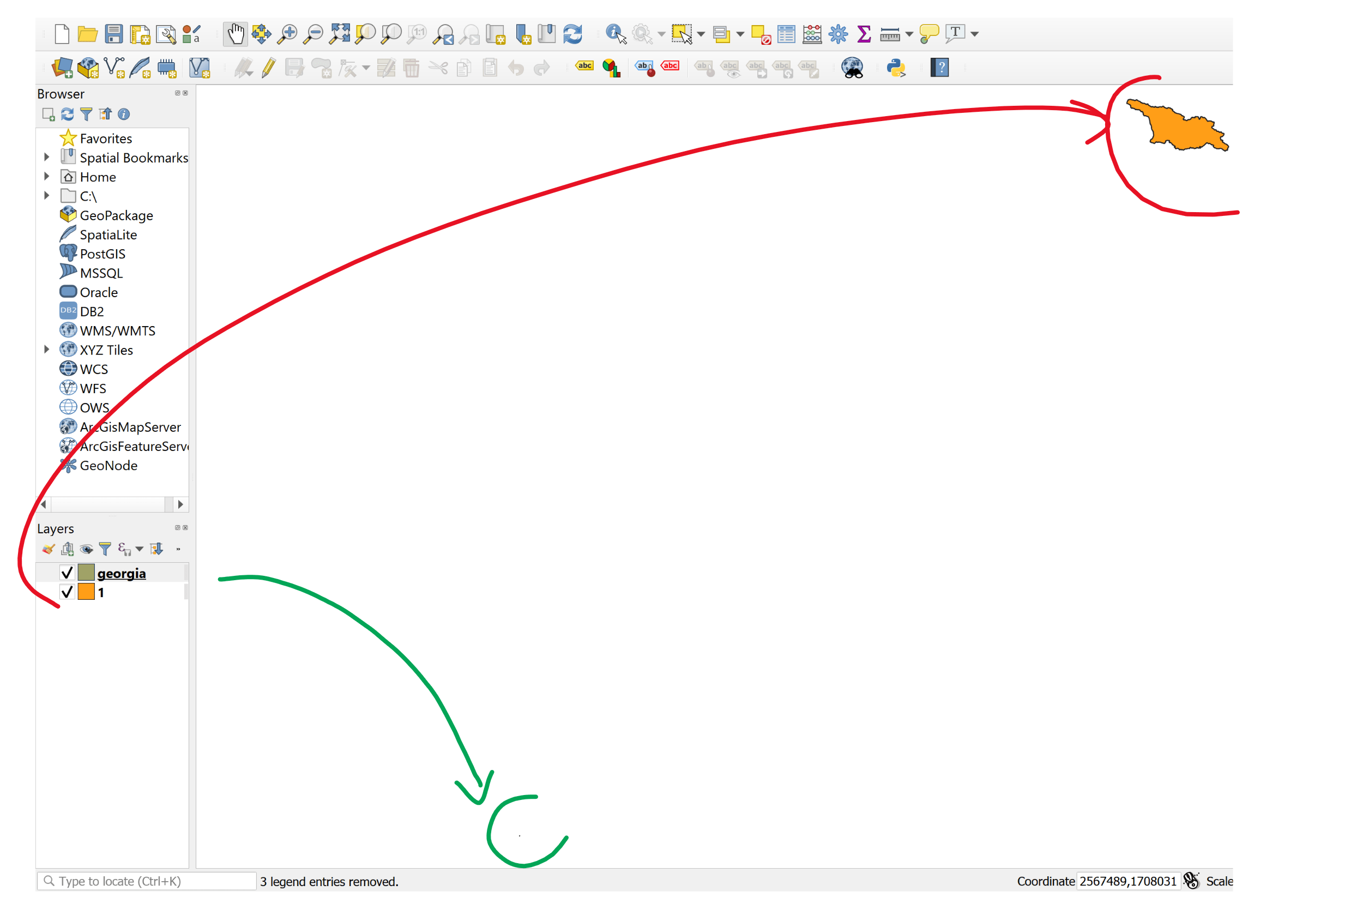Open the Python console

[895, 68]
